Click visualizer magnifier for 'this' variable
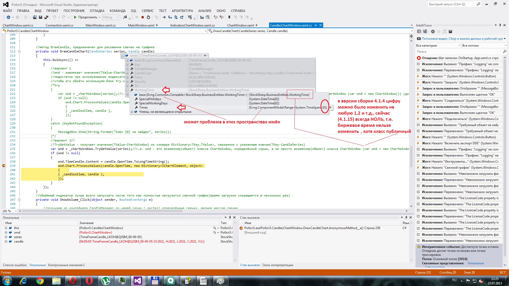The height and width of the screenshot is (286, 509). tap(214, 228)
